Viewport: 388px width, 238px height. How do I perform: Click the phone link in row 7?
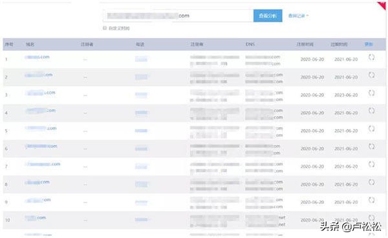[141, 166]
